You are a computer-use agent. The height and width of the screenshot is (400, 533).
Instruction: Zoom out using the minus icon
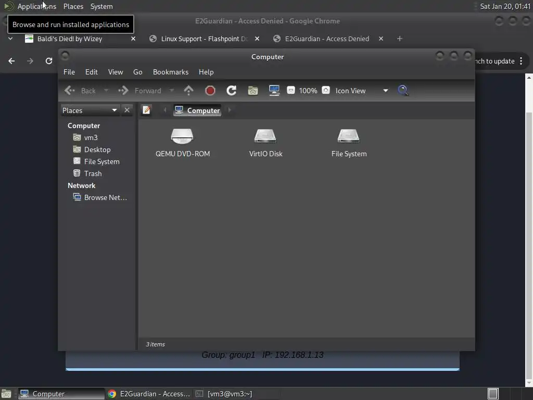coord(290,90)
